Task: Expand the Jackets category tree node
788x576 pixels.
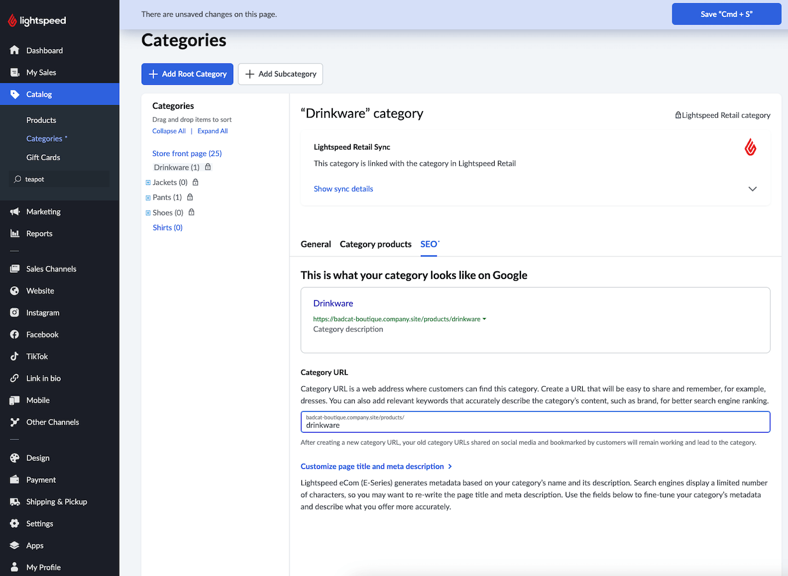Action: (x=148, y=183)
